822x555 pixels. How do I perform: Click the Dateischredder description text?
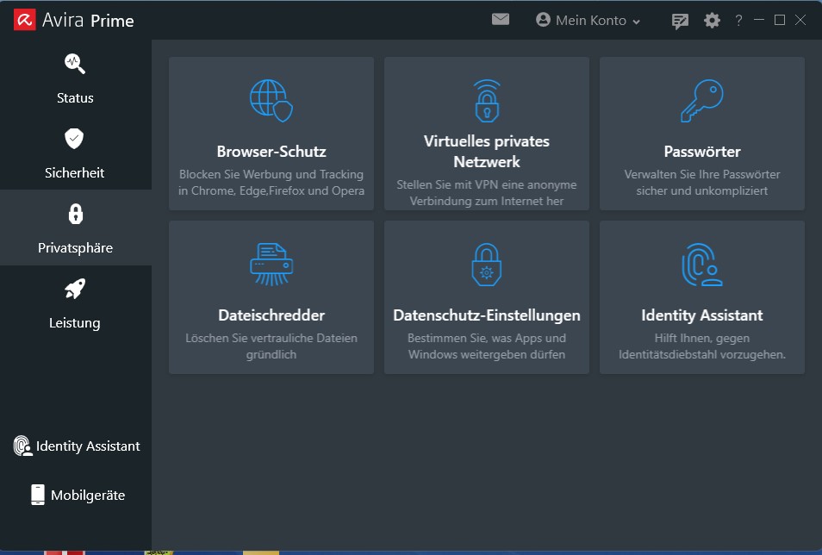coord(271,346)
